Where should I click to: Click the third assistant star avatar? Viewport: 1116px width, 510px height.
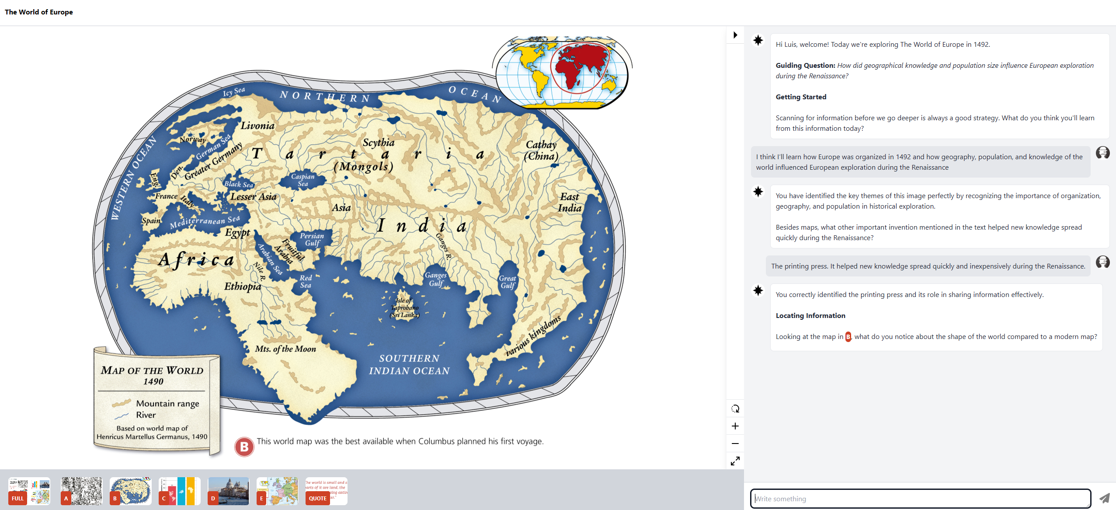click(758, 290)
